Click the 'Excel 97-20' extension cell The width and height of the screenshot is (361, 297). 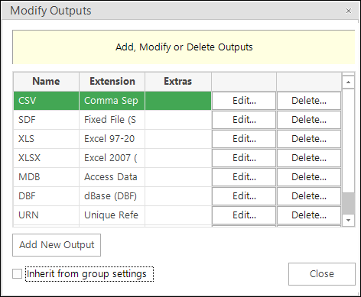click(112, 139)
